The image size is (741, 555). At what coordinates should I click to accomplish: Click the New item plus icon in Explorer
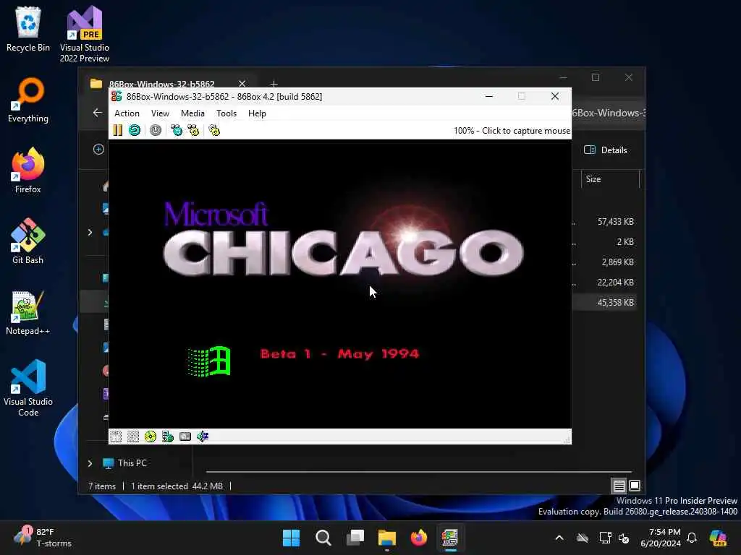(98, 150)
